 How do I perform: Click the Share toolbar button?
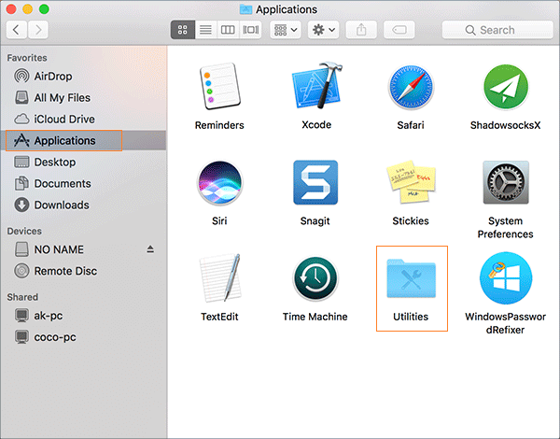pyautogui.click(x=361, y=30)
